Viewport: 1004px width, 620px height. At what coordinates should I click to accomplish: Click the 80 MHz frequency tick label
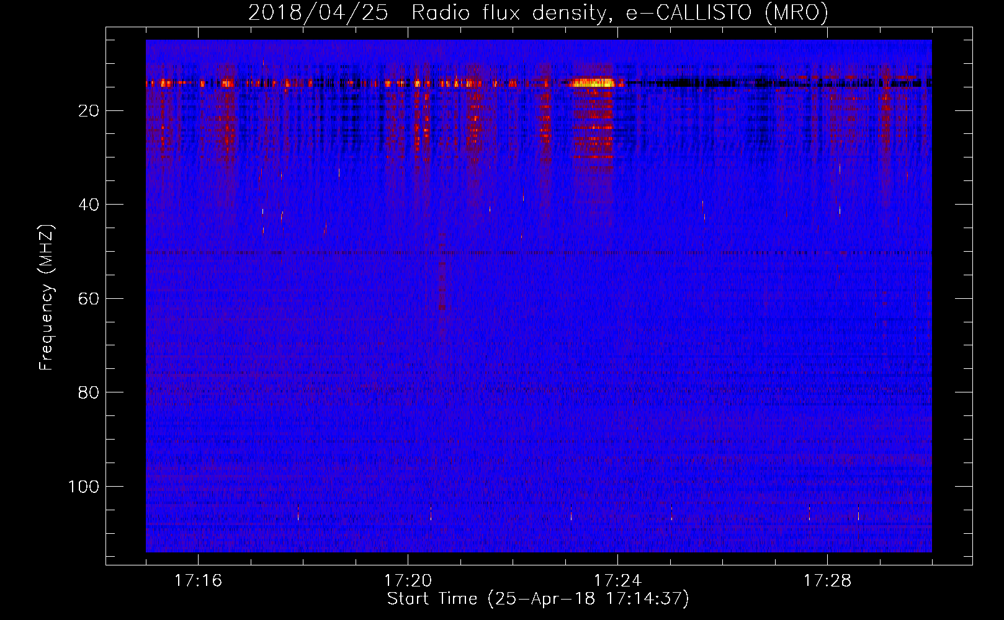coord(89,392)
